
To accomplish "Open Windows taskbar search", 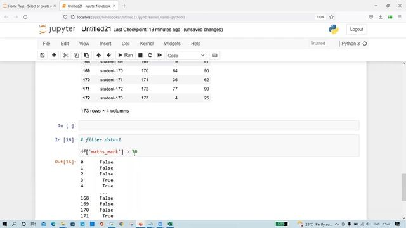I will (14, 224).
